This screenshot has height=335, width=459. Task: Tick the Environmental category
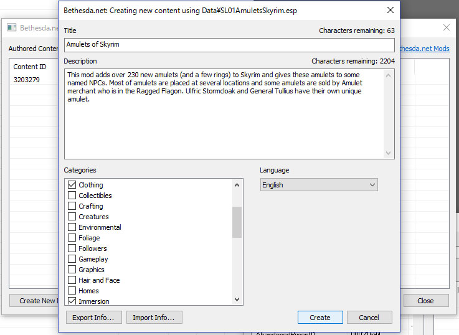pyautogui.click(x=72, y=227)
